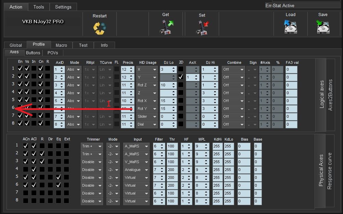This screenshot has height=214, width=343.
Task: Switch to the Macro tab
Action: pyautogui.click(x=61, y=45)
